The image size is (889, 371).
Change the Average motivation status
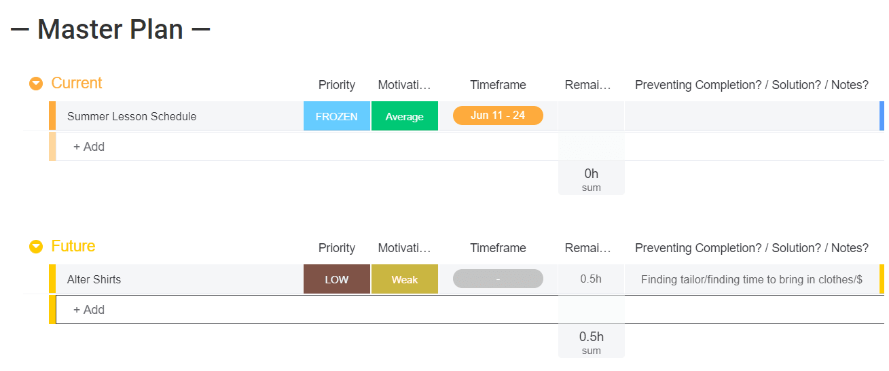405,116
